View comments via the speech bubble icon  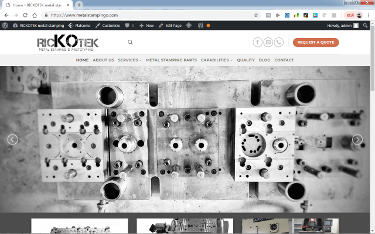pyautogui.click(x=129, y=26)
